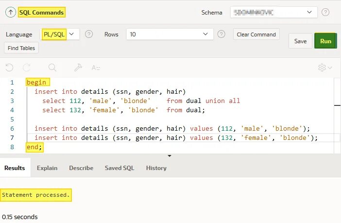Image resolution: width=341 pixels, height=223 pixels.
Task: Click the 'end;' text on line 8
Action: pyautogui.click(x=34, y=147)
